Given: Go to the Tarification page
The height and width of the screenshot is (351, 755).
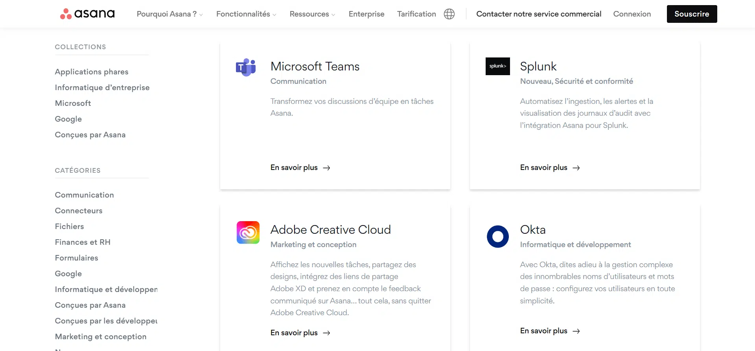Looking at the screenshot, I should coord(416,14).
